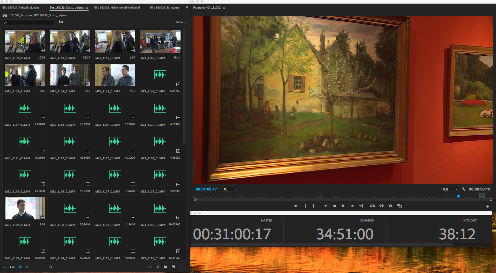This screenshot has height=273, width=496.
Task: Click the Find magnifier icon in bin footer
Action: [158, 267]
